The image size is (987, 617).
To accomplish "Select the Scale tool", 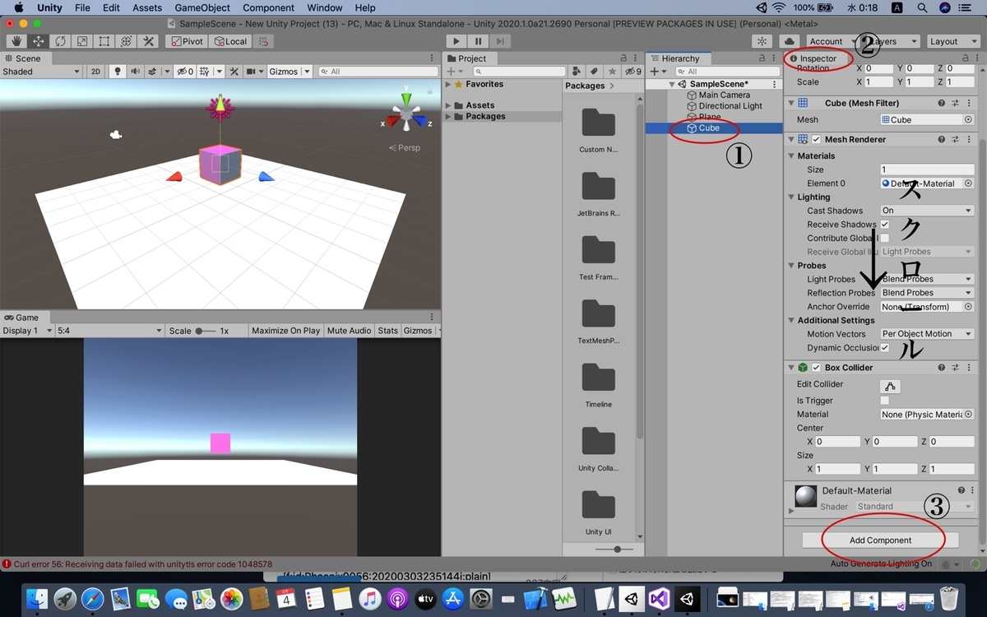I will point(82,41).
